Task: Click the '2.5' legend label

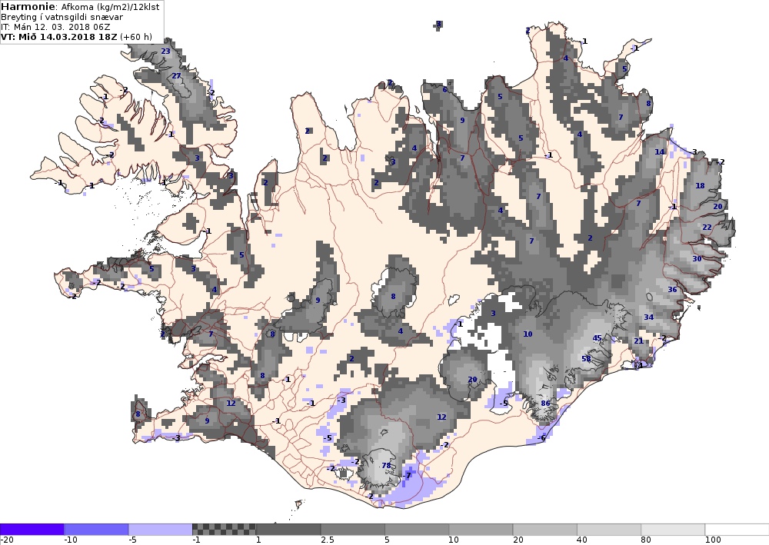Action: point(327,540)
